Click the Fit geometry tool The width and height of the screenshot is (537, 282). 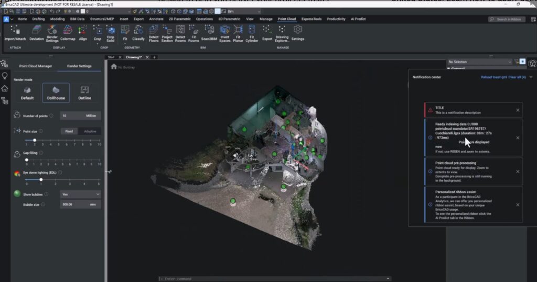tap(125, 33)
